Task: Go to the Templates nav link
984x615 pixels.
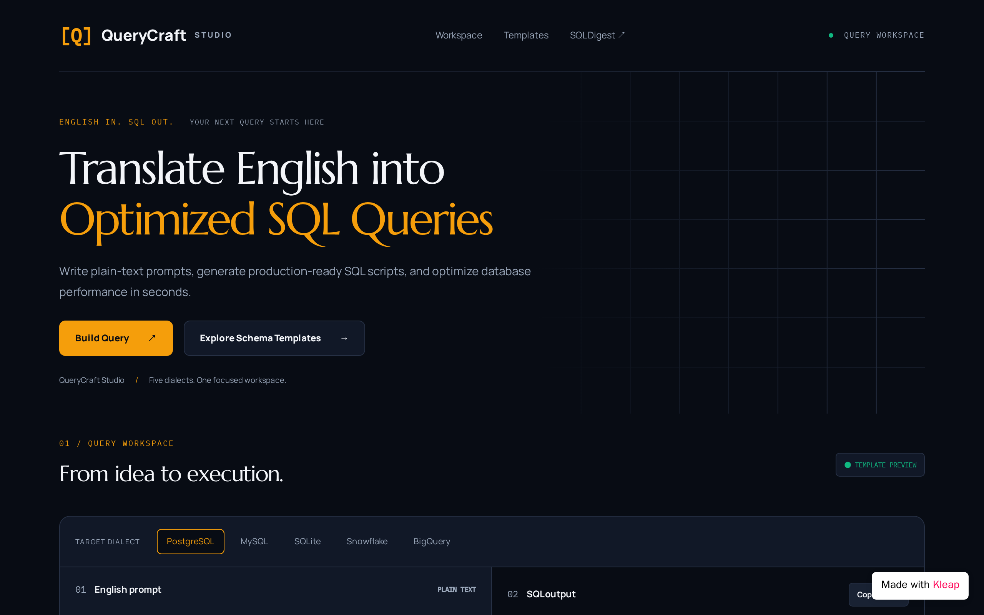Action: pyautogui.click(x=526, y=35)
